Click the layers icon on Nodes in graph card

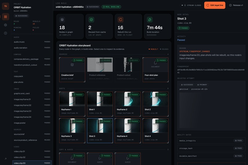click(62, 20)
